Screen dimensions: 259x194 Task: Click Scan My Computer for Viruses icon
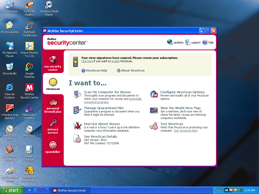click(77, 94)
